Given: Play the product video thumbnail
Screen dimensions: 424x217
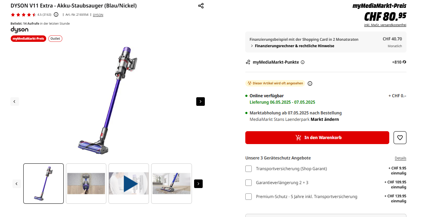Looking at the screenshot, I should coord(129,183).
